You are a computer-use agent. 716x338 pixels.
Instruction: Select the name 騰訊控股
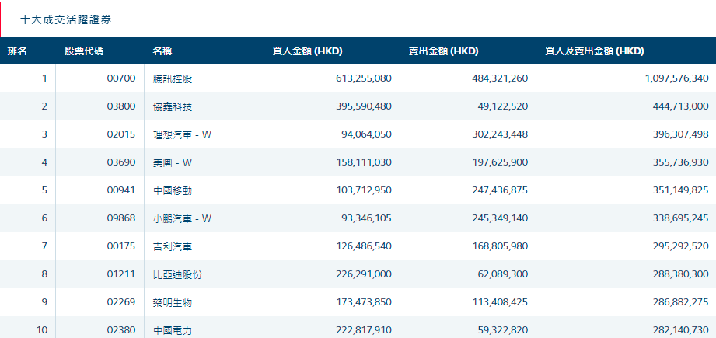point(173,78)
